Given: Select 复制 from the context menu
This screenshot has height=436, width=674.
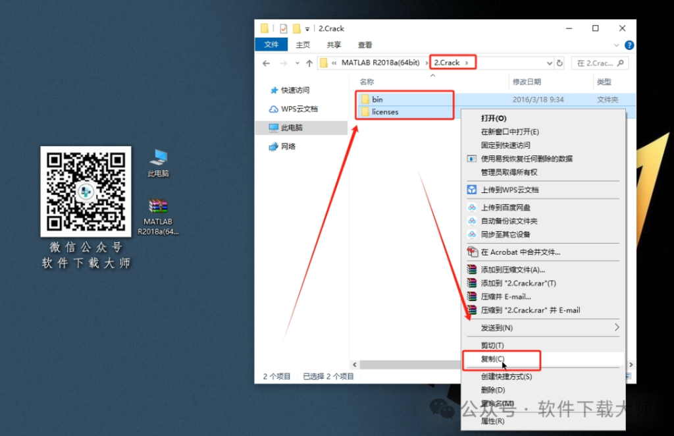Looking at the screenshot, I should click(495, 360).
